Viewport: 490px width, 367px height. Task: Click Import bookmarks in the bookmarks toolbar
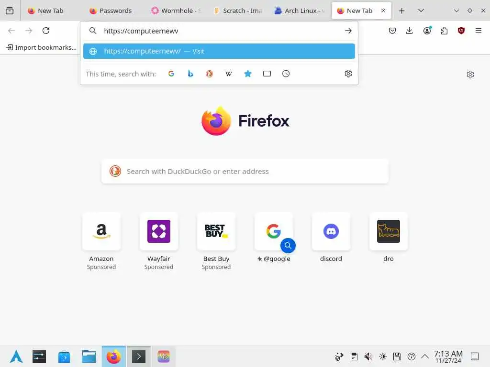point(41,47)
